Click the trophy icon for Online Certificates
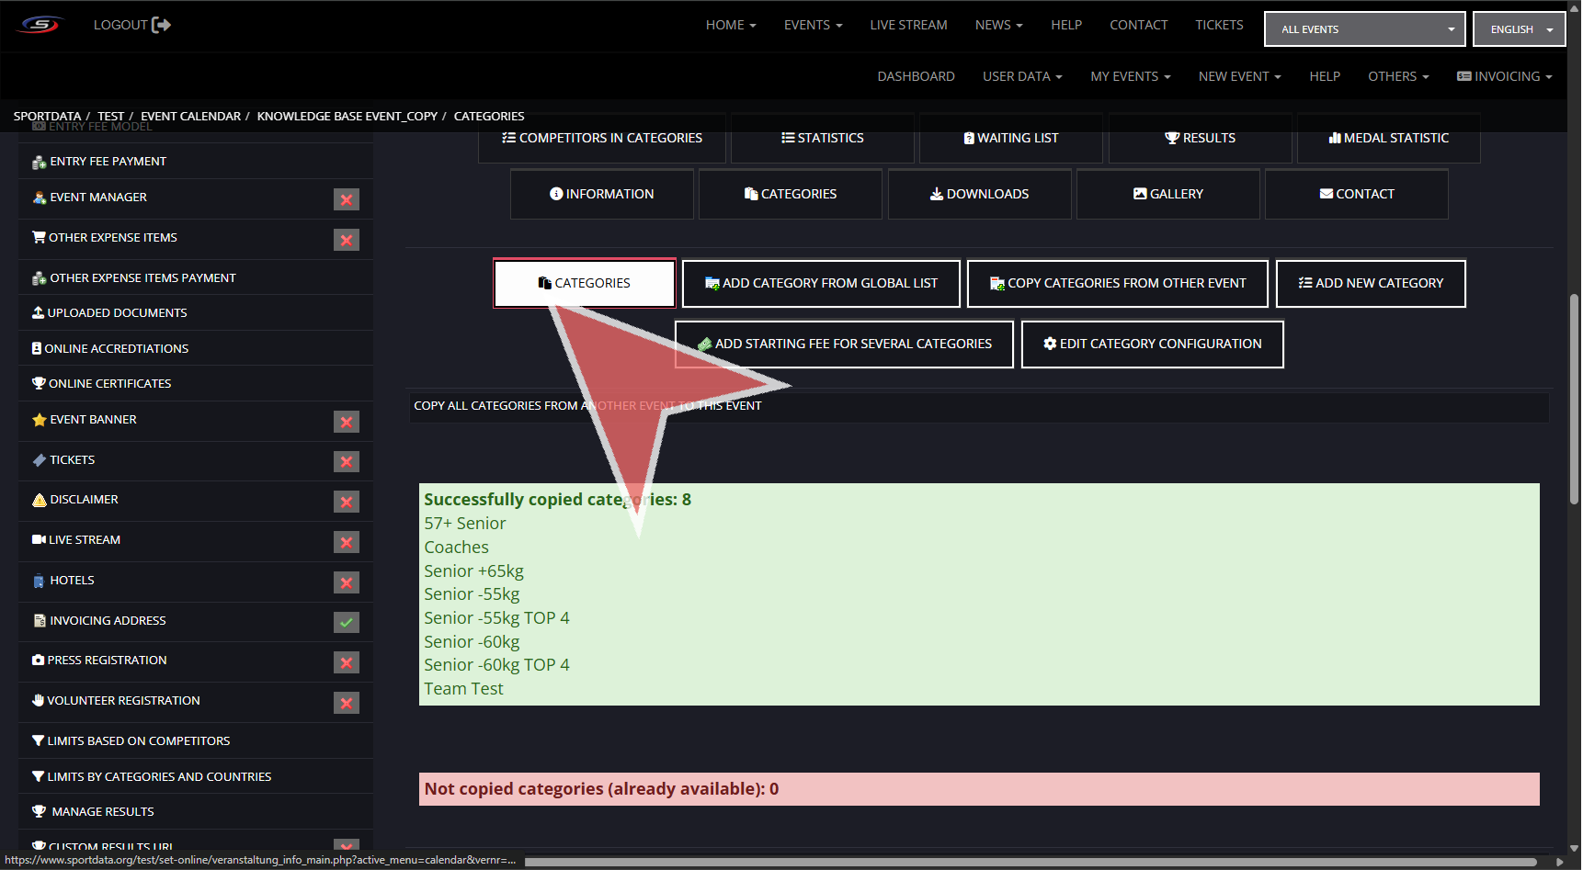Viewport: 1583px width, 870px height. point(39,384)
